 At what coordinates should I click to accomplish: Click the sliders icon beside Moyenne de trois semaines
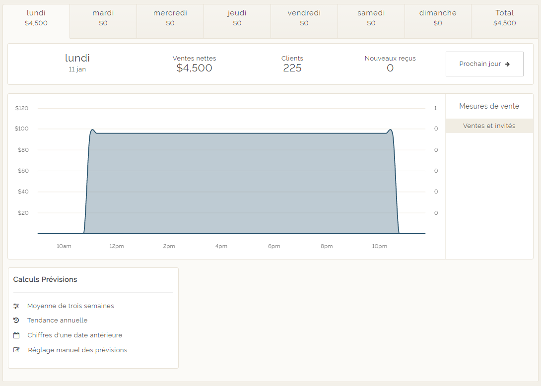pos(16,306)
